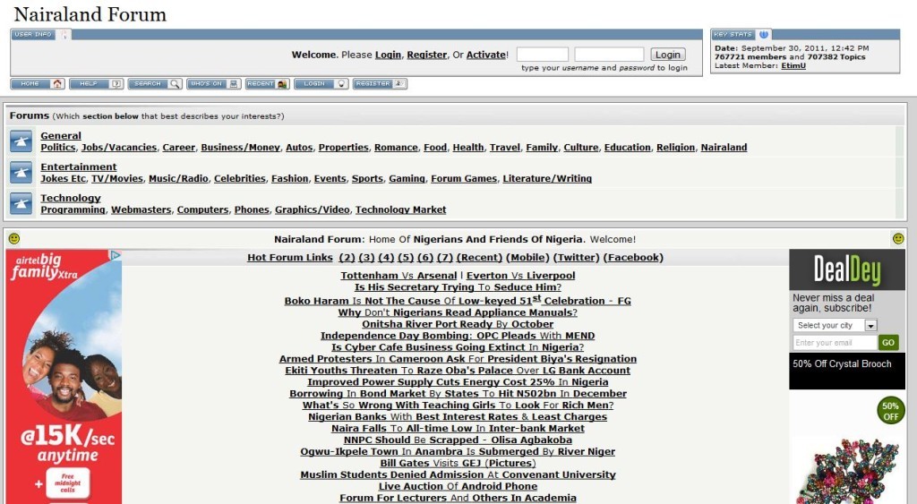This screenshot has height=504, width=917.
Task: Click the AdChoices icon on airtel ad
Action: [116, 255]
